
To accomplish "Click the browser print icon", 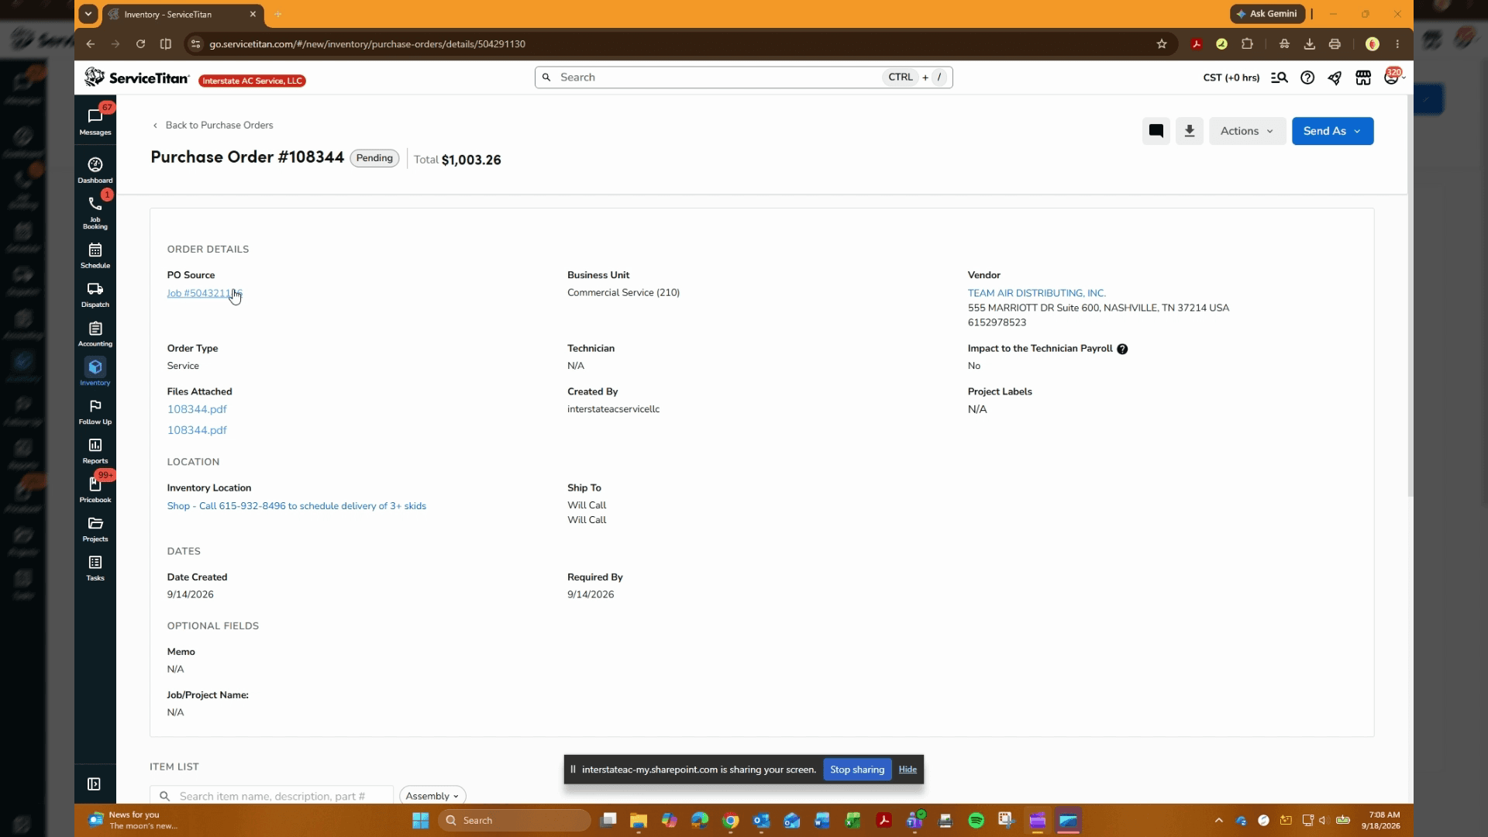I will [1335, 44].
